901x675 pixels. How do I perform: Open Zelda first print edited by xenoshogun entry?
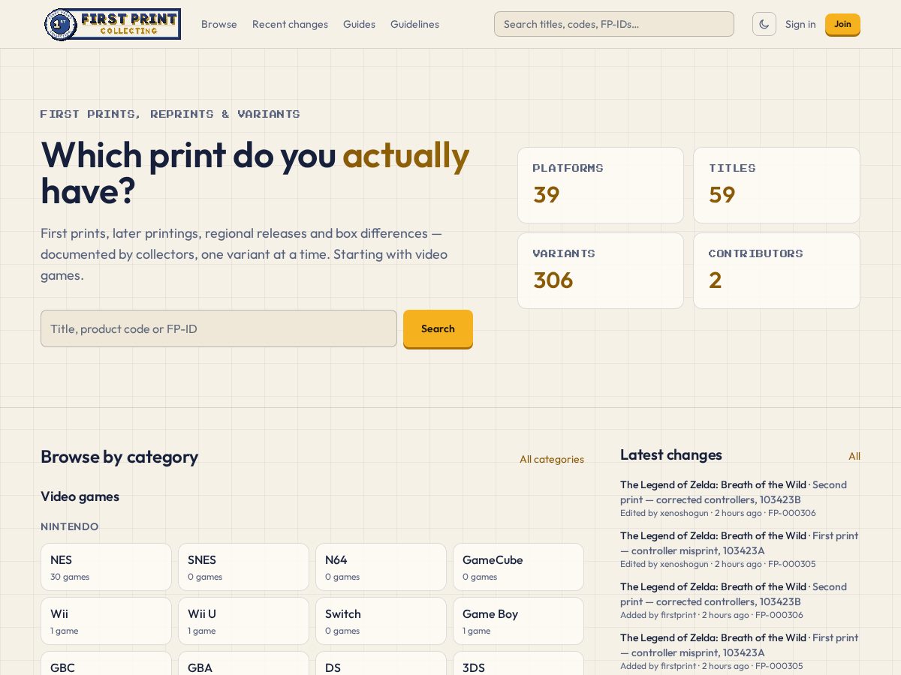click(740, 550)
